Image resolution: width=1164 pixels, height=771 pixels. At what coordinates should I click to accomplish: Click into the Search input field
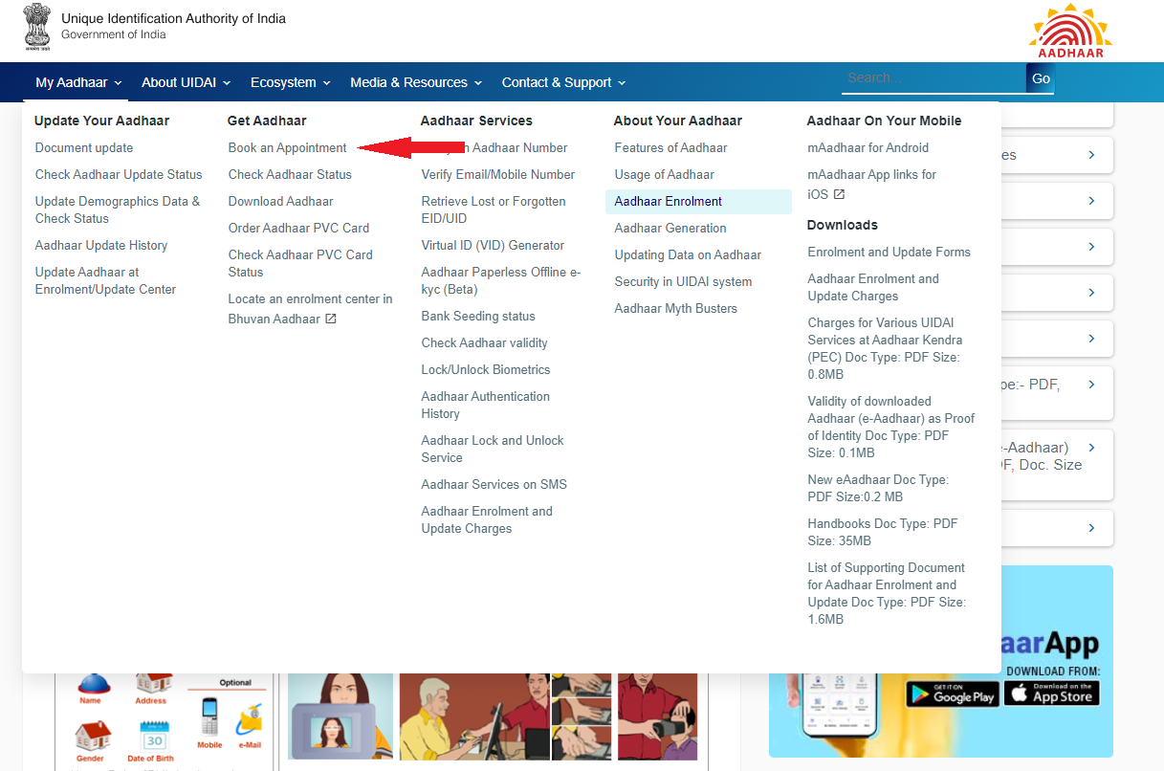[x=933, y=78]
